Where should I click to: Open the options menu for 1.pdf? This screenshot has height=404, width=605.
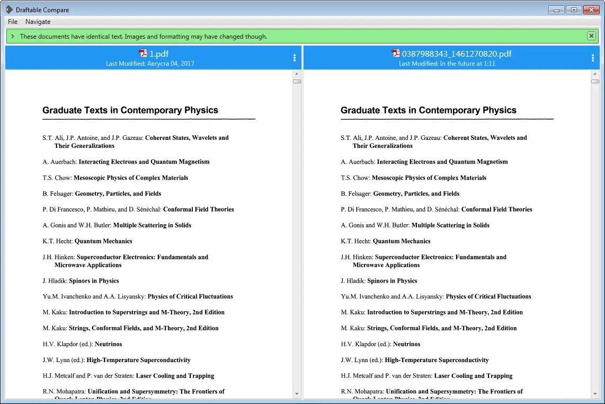coord(295,58)
